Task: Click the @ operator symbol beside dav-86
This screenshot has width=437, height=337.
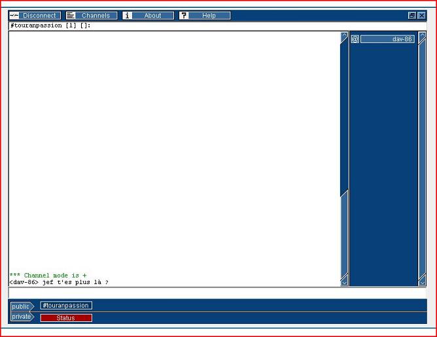Action: click(355, 39)
